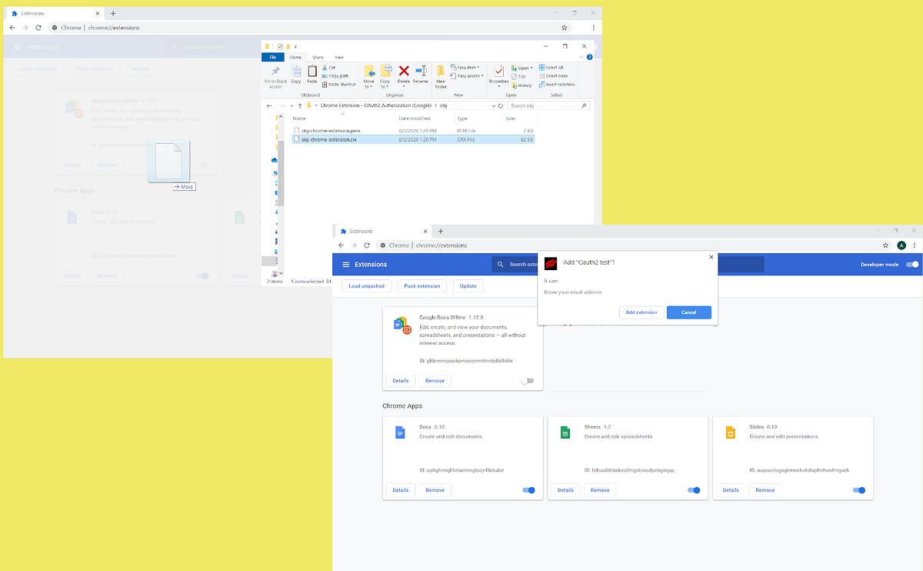The width and height of the screenshot is (923, 571).
Task: Open the address bar dropdown in File Explorer
Action: tap(492, 105)
